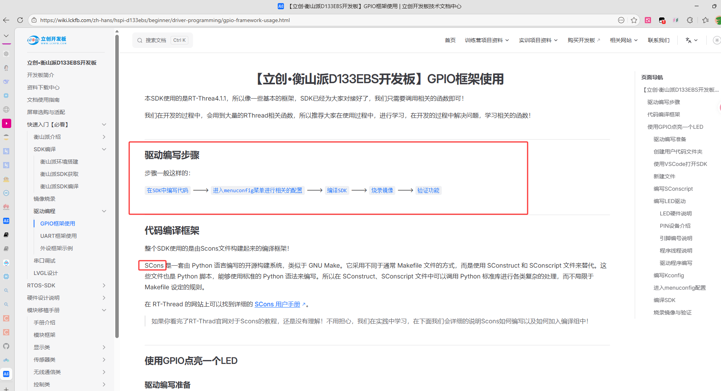
Task: Collapse the SDK编译 sidebar chevron
Action: [104, 149]
